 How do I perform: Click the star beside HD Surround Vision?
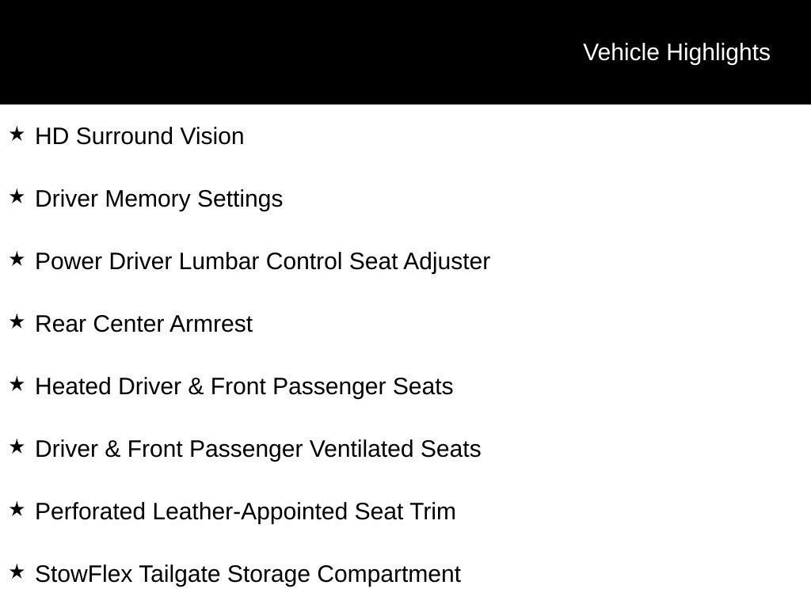click(17, 135)
